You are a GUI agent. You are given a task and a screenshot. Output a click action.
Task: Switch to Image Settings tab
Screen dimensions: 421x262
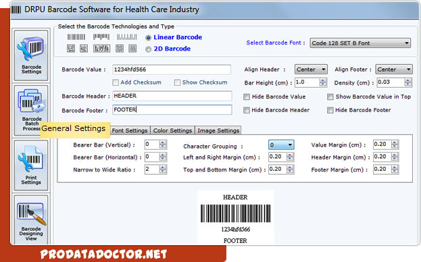tap(218, 130)
